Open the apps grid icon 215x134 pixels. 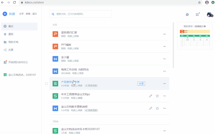[197, 14]
